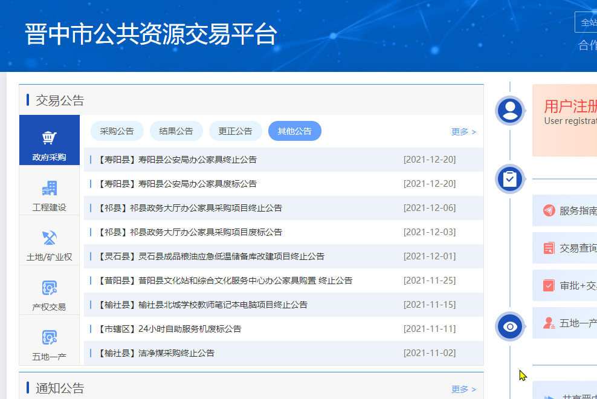Click the government procurement shopping cart icon

coord(49,138)
